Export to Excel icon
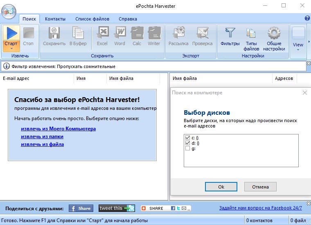The image size is (311, 225). [102, 32]
